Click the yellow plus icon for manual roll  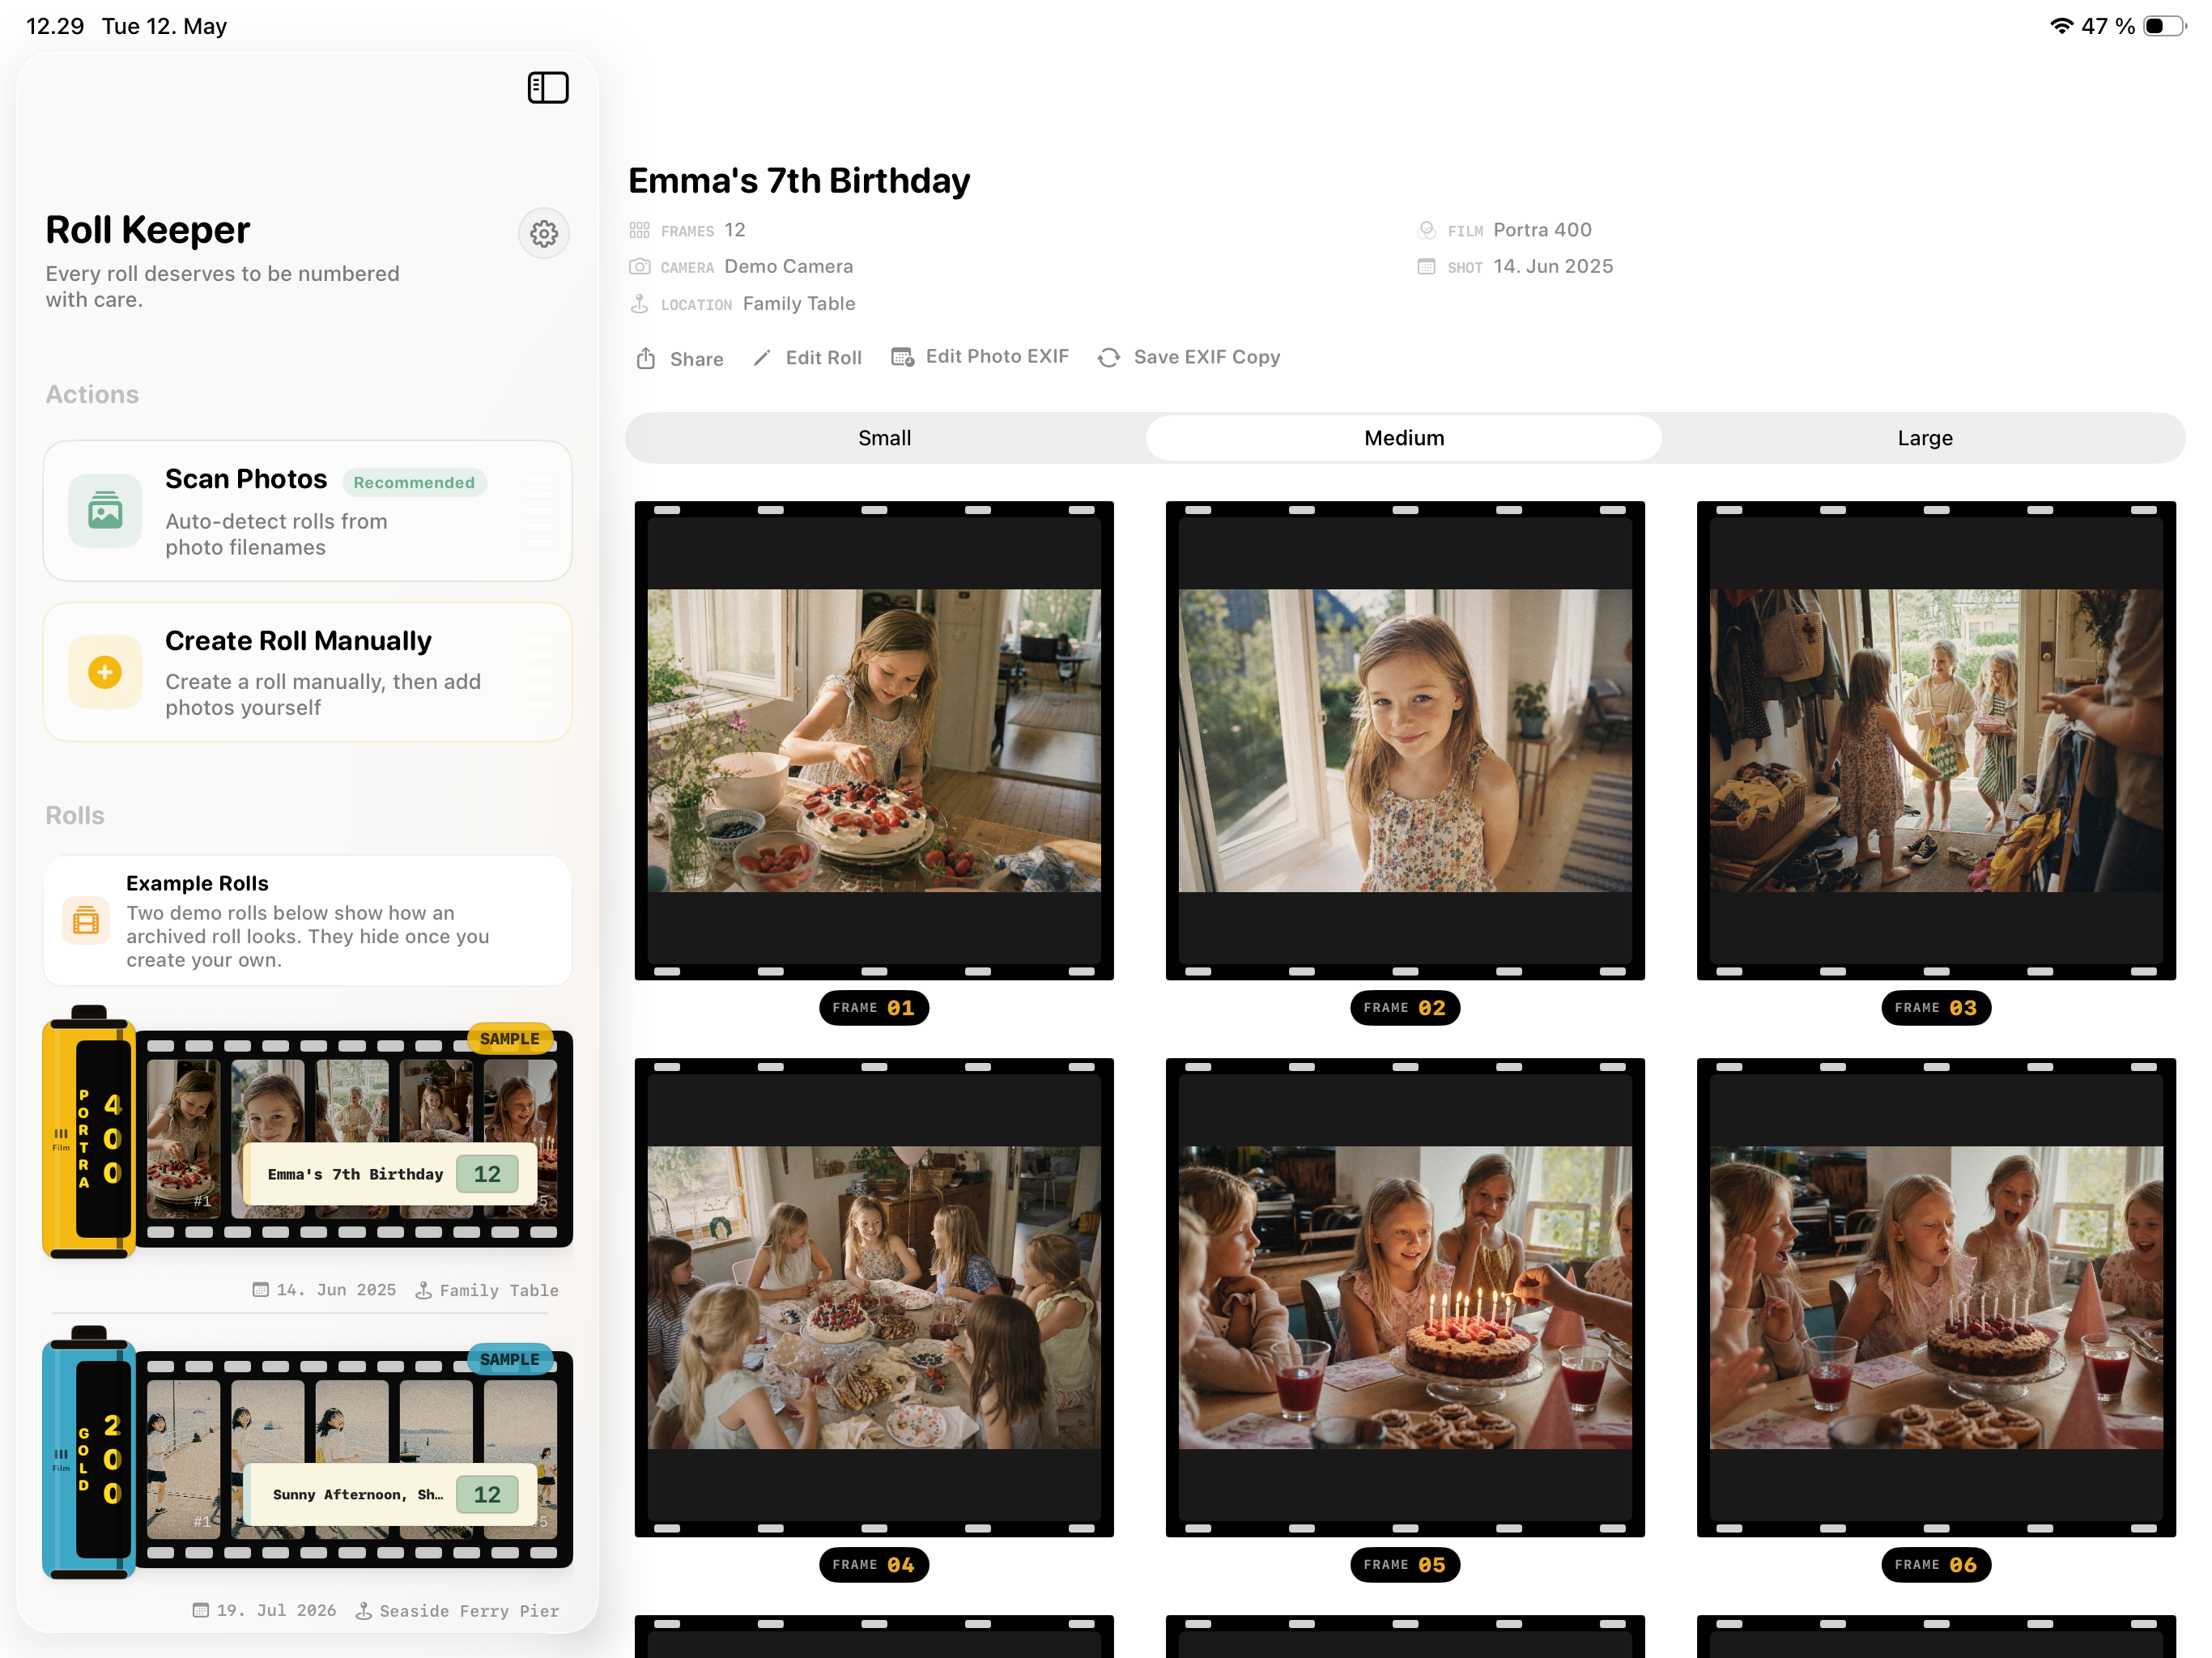pyautogui.click(x=105, y=672)
